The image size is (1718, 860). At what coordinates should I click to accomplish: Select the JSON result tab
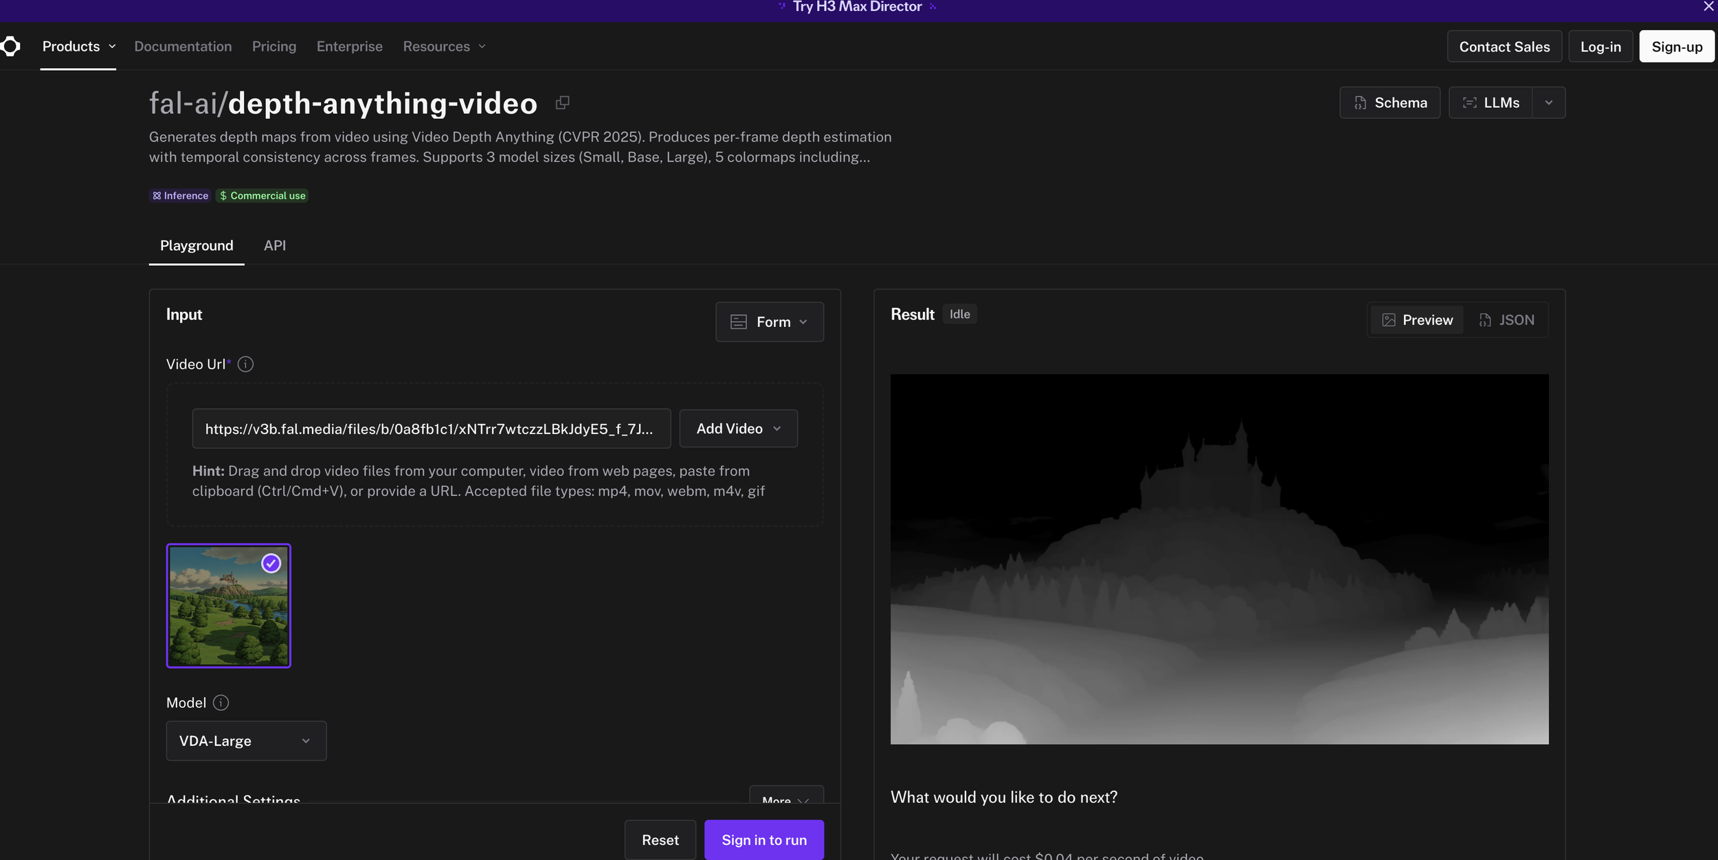[x=1506, y=320]
